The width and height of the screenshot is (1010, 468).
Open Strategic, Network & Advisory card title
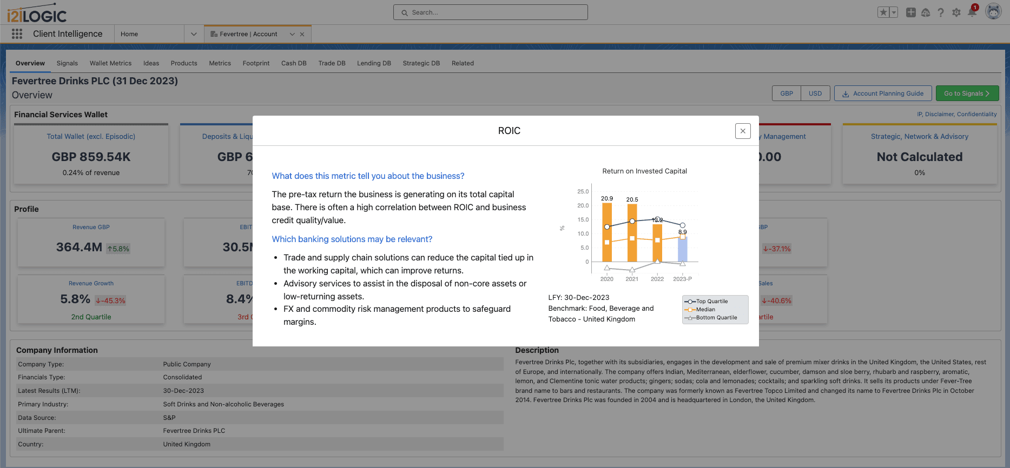pyautogui.click(x=920, y=137)
